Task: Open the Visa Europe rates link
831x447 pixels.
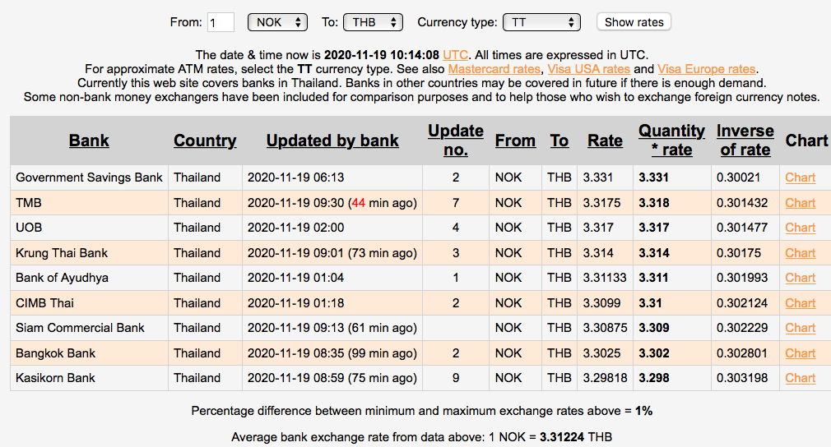Action: click(x=706, y=69)
